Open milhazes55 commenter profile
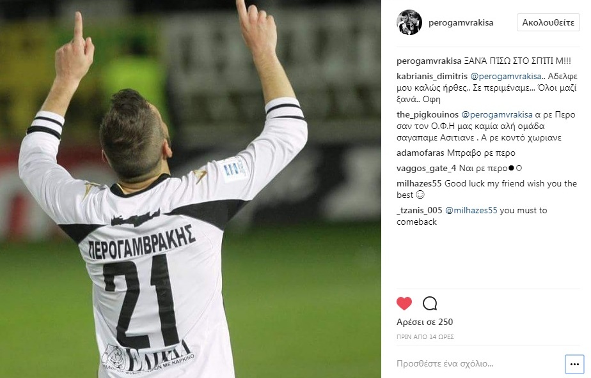This screenshot has height=378, width=591. coord(419,183)
